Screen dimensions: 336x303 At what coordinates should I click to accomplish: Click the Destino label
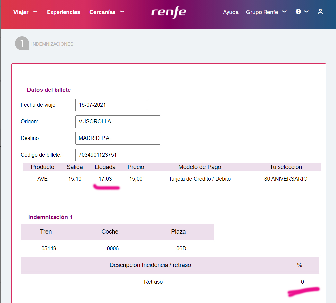tap(30, 138)
